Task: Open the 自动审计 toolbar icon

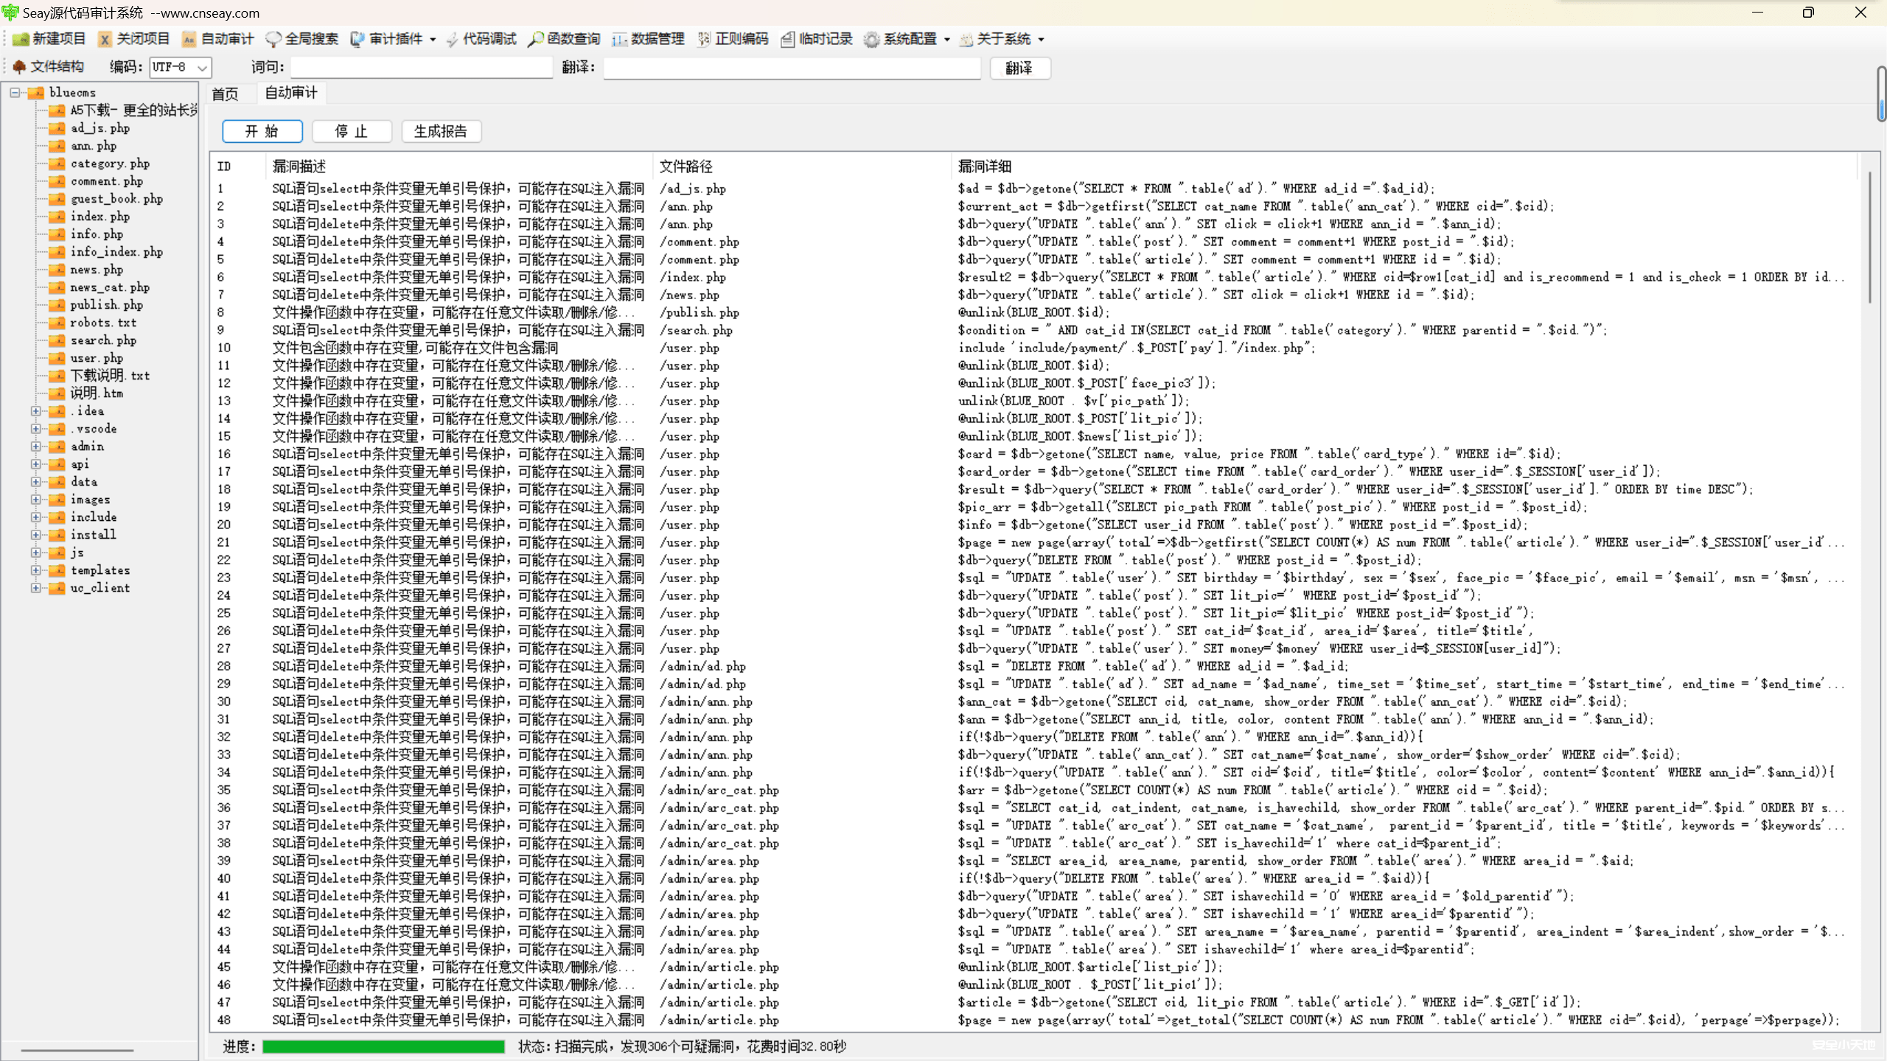Action: 189,39
